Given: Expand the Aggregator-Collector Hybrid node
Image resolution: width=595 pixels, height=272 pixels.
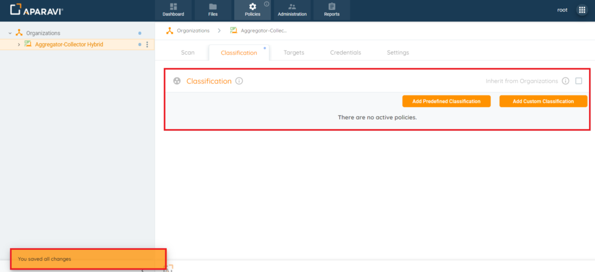Looking at the screenshot, I should 19,45.
